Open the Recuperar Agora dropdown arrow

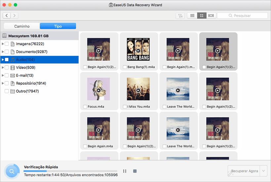click(264, 171)
